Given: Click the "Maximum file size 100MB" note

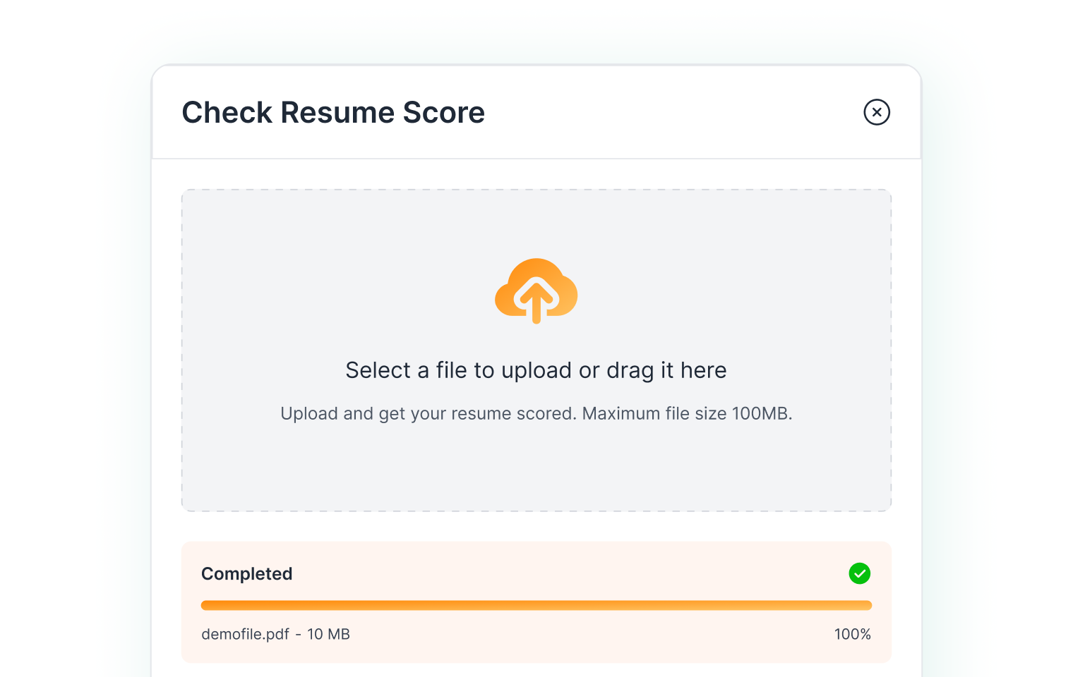Looking at the screenshot, I should (687, 413).
